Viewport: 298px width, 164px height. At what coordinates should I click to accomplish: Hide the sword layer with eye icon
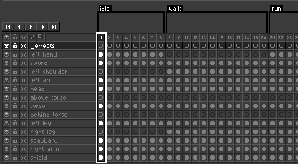click(6, 63)
